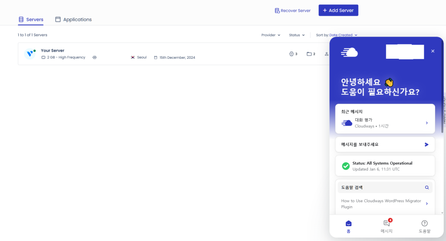
Task: Go to the 홈 tab in chat widget
Action: [x=348, y=226]
